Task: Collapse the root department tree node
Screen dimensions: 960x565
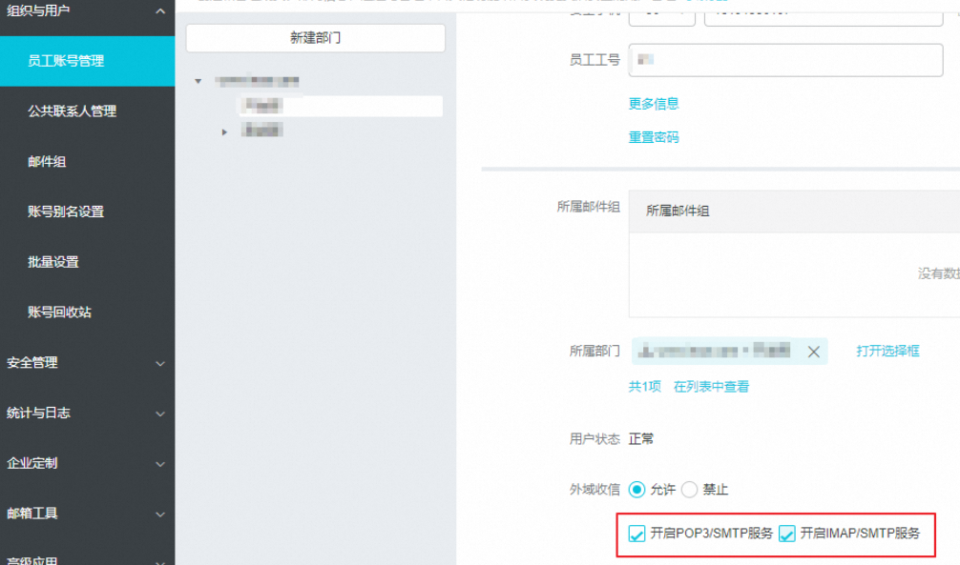Action: coord(198,82)
